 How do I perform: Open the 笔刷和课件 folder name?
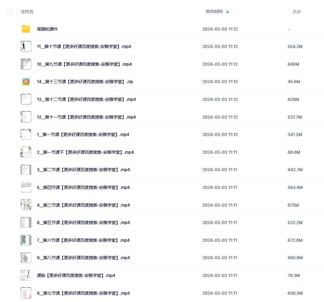coord(47,29)
